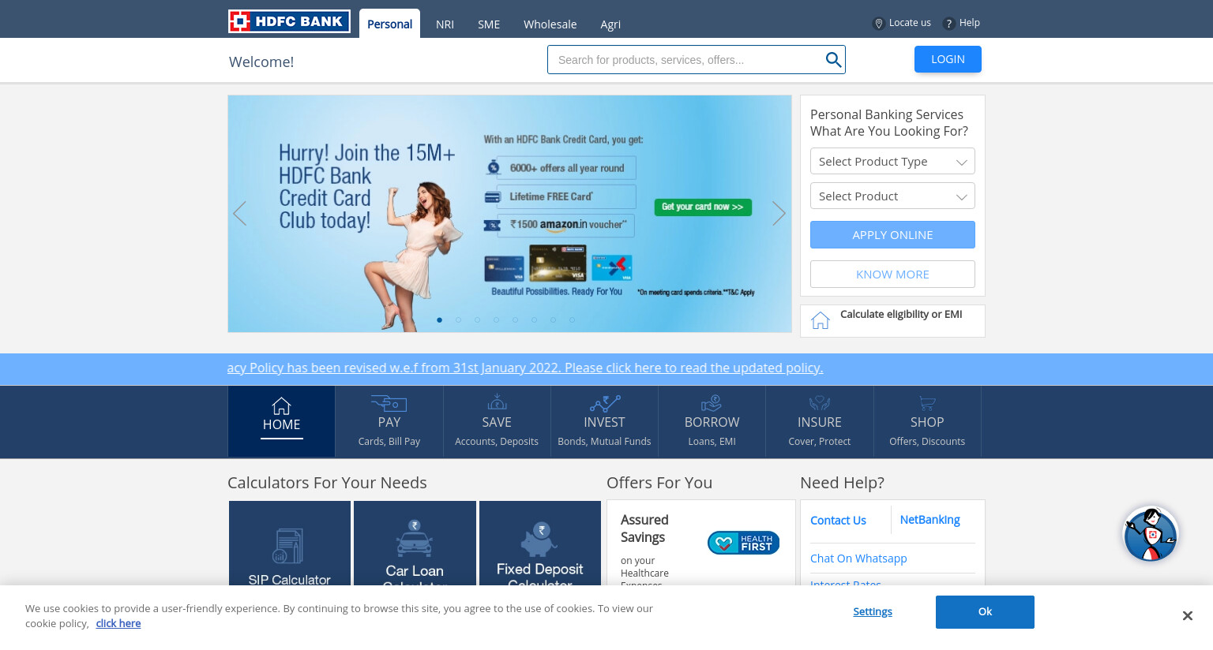Select the fourth banner carousel dot
This screenshot has height=650, width=1213.
click(x=496, y=319)
